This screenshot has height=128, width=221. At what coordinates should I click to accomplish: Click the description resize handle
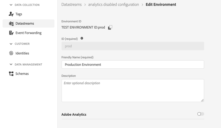point(202,100)
